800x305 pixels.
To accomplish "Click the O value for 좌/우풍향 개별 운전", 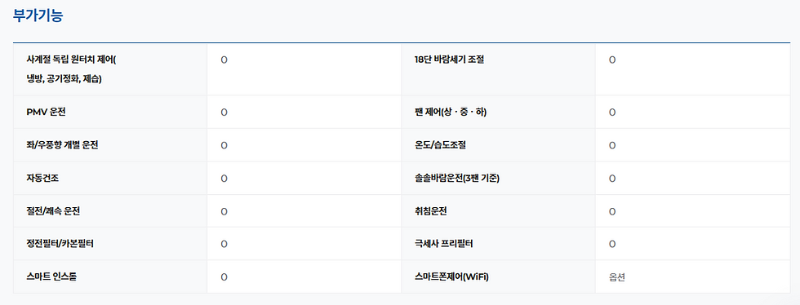I will tap(224, 146).
